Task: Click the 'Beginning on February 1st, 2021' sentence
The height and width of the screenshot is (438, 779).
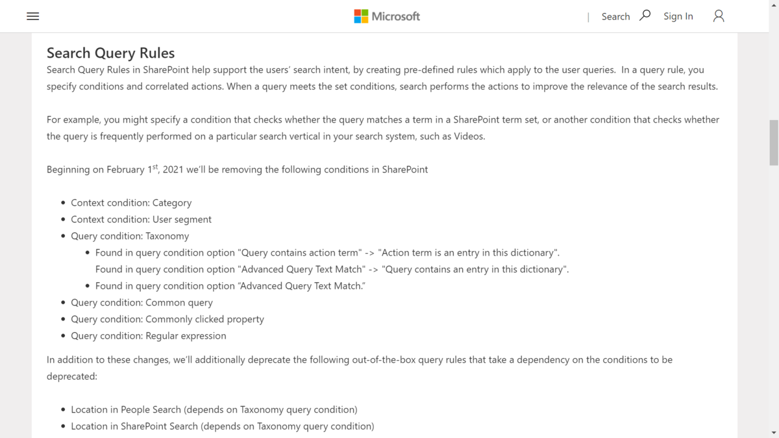Action: tap(237, 169)
